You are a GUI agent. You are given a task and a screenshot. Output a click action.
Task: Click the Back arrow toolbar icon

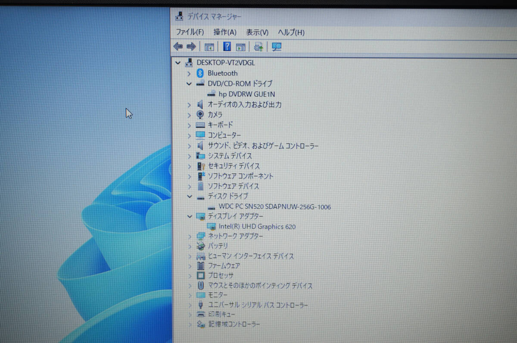tap(178, 47)
